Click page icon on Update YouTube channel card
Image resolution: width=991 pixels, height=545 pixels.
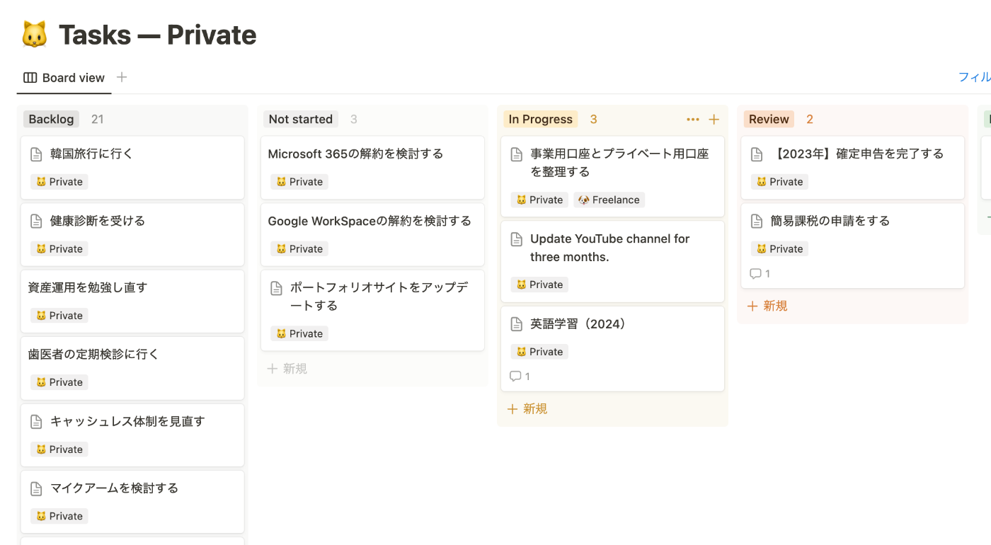click(517, 239)
